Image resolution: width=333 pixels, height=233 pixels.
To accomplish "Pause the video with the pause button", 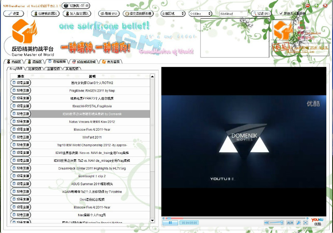I will pyautogui.click(x=170, y=223).
